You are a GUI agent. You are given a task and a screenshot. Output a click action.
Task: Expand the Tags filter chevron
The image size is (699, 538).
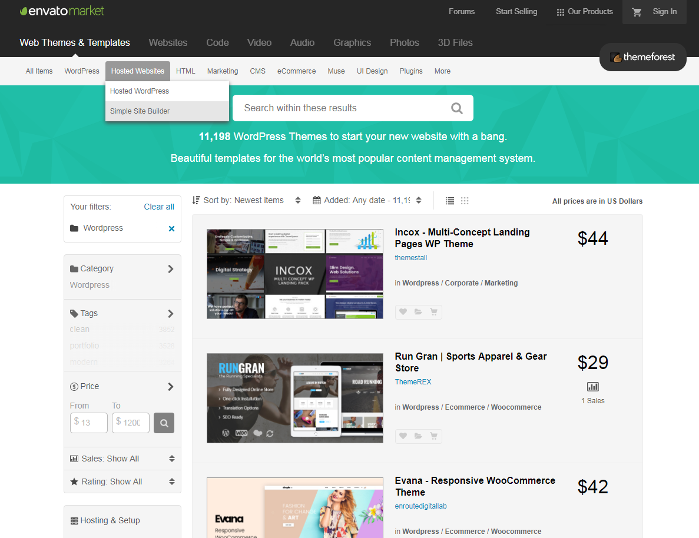(170, 314)
